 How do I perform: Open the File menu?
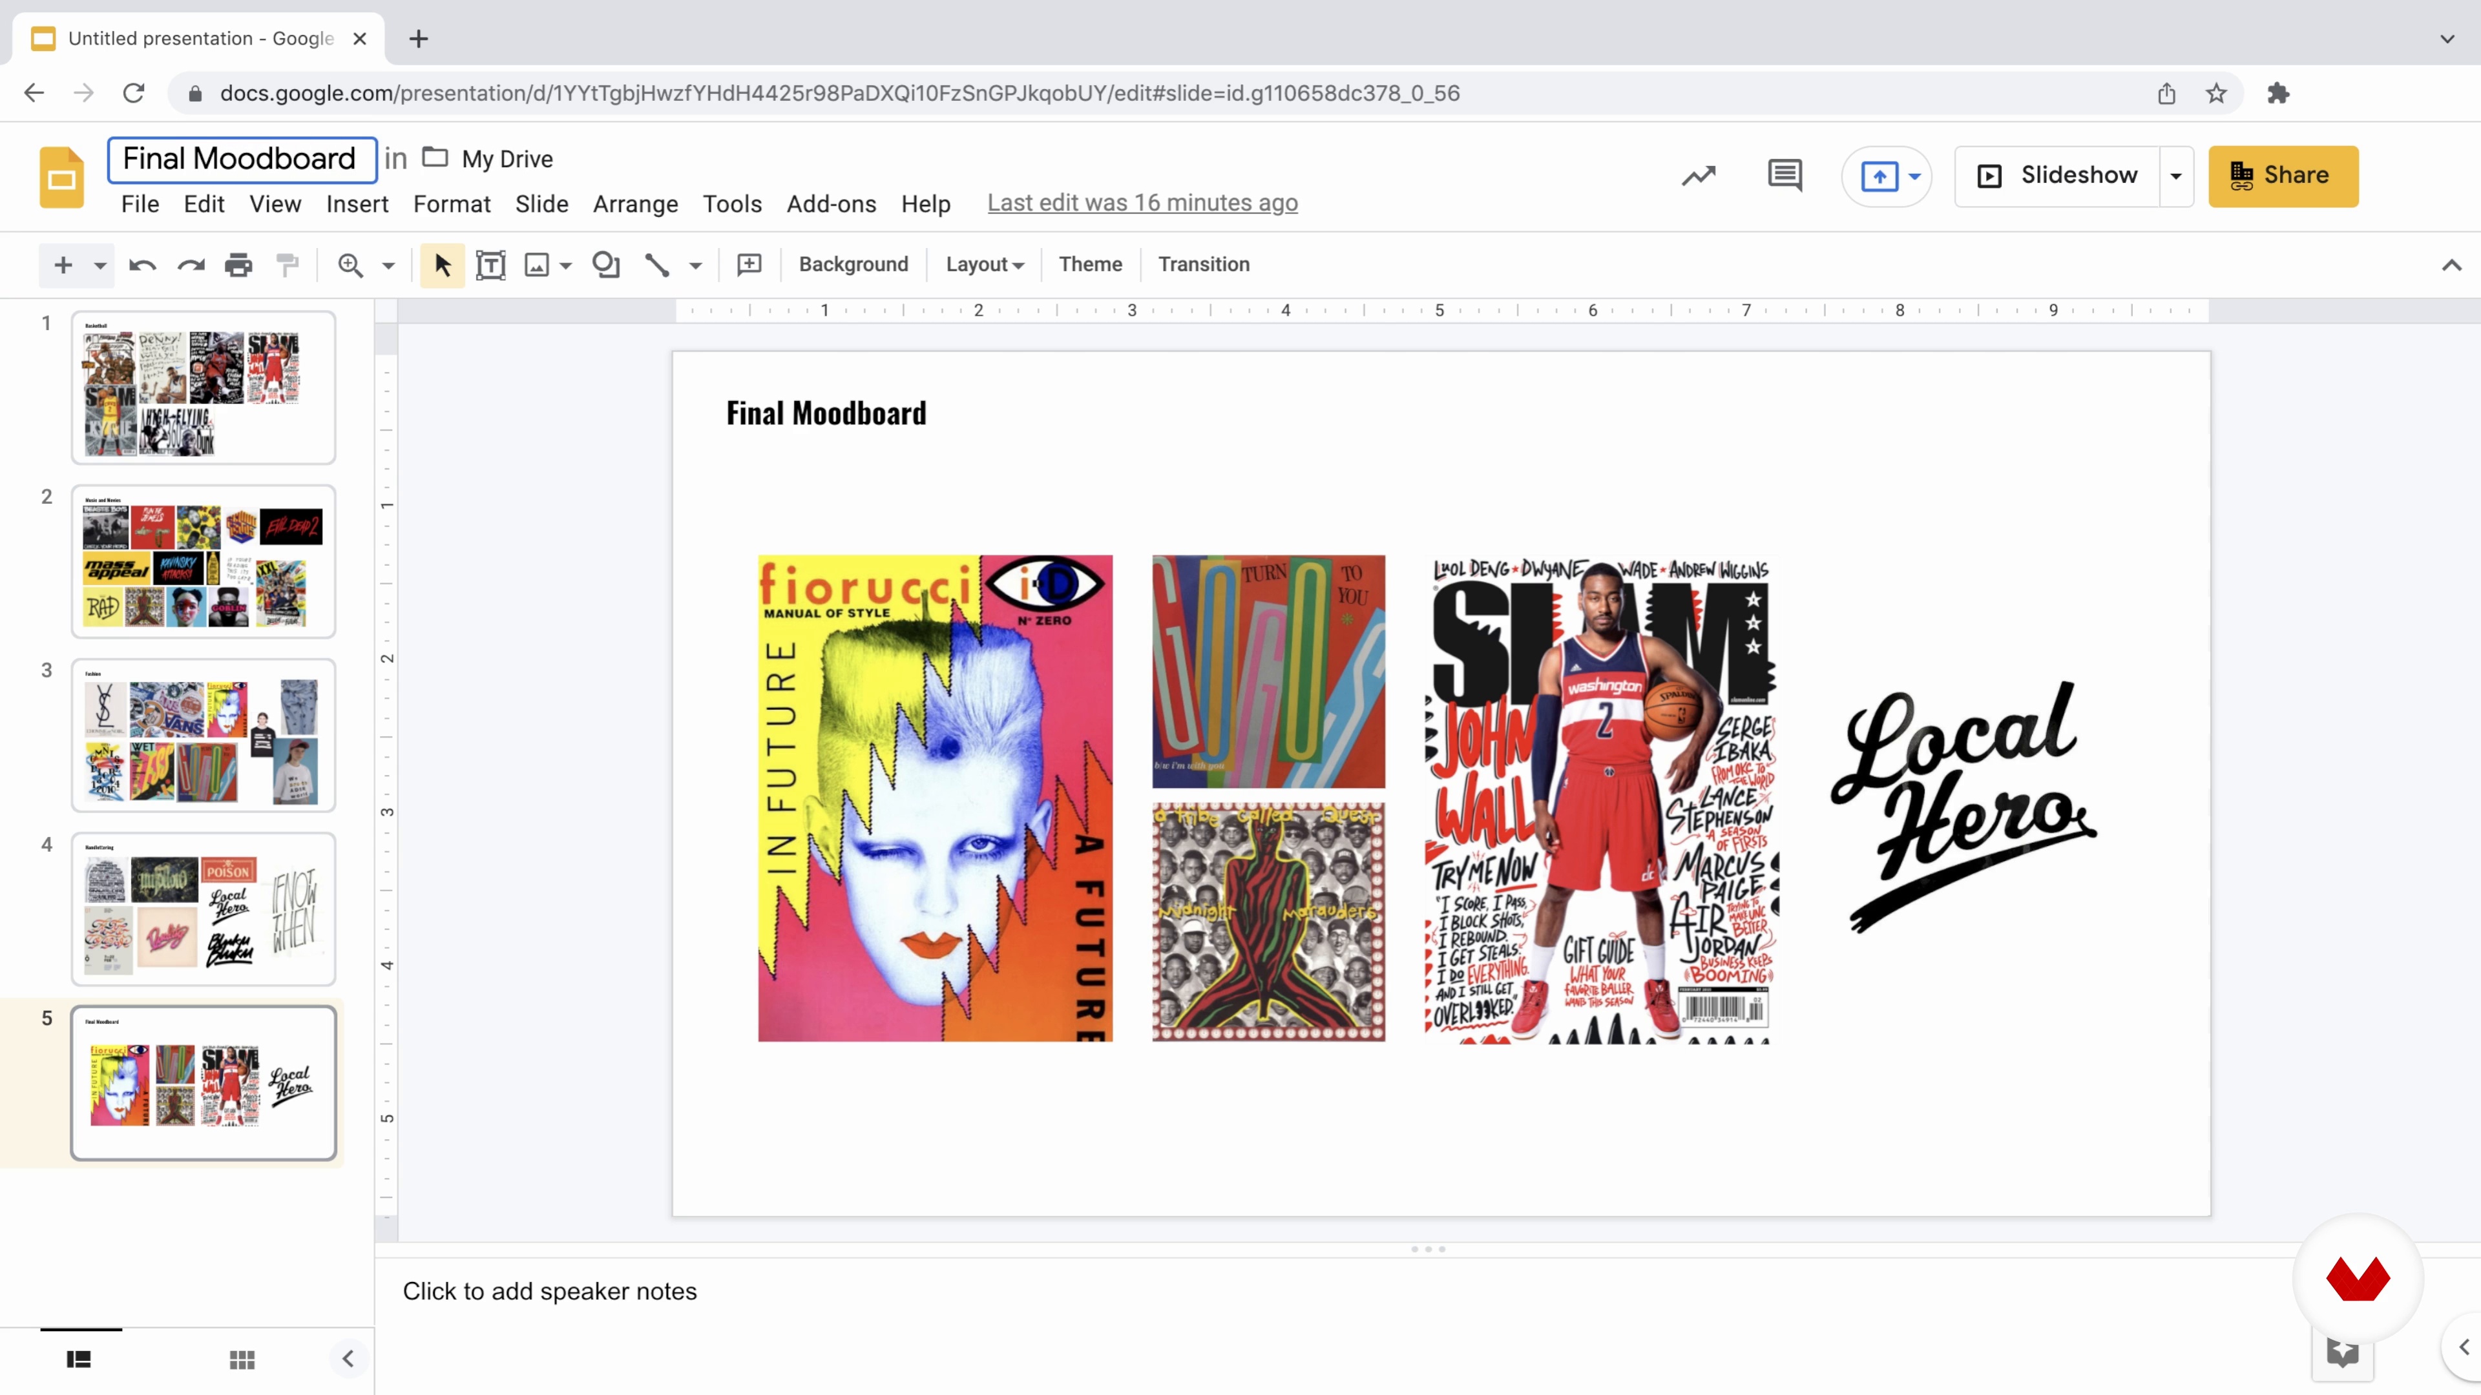[140, 204]
